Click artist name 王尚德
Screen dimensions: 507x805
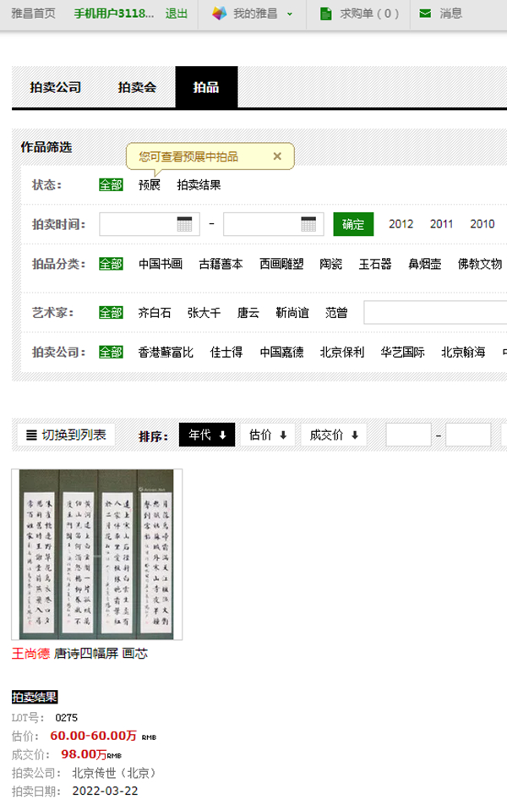30,653
